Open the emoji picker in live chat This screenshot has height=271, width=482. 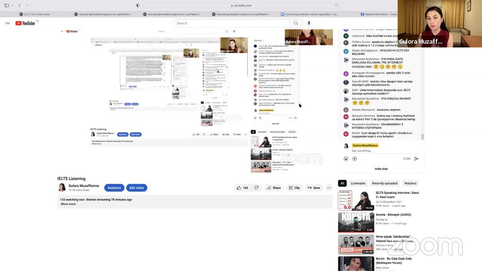tap(346, 159)
